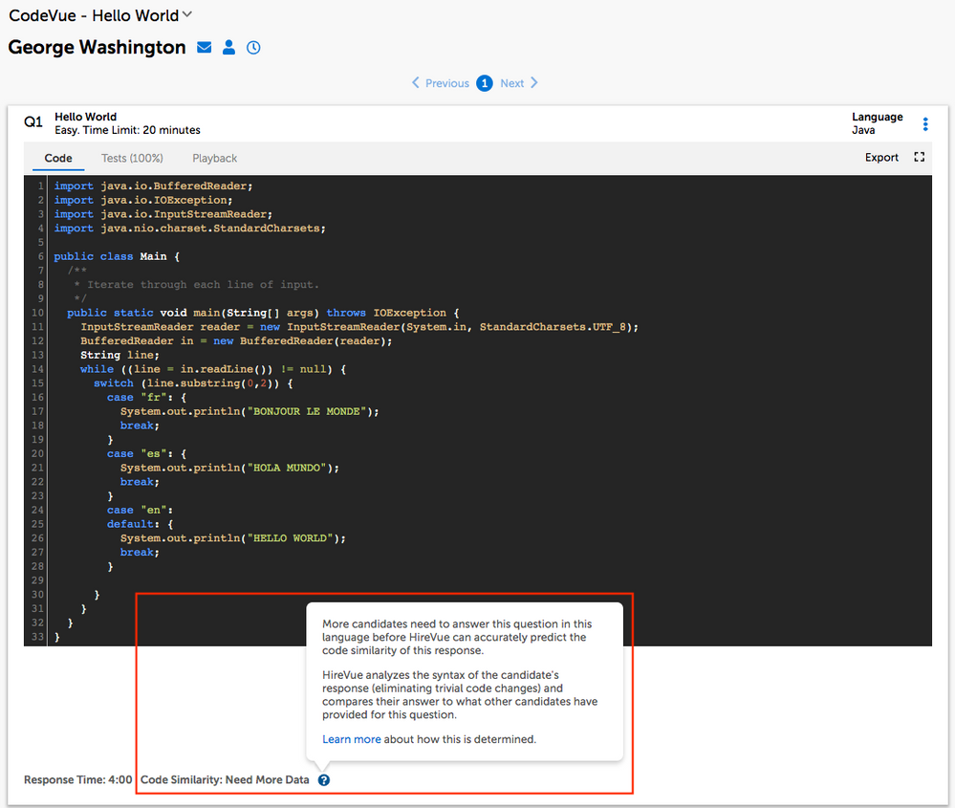Expand the CodeVue - Hello World title dropdown
955x808 pixels.
pyautogui.click(x=187, y=14)
